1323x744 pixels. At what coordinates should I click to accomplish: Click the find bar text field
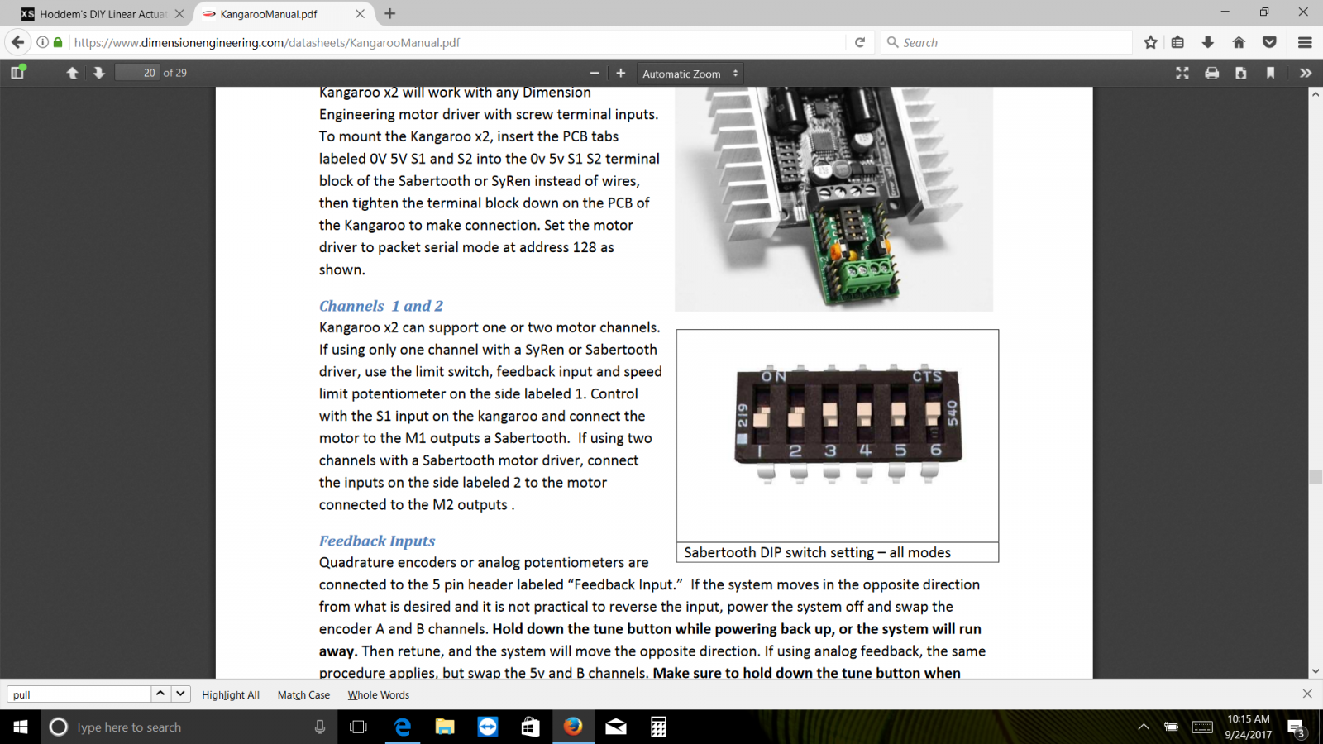pos(79,694)
